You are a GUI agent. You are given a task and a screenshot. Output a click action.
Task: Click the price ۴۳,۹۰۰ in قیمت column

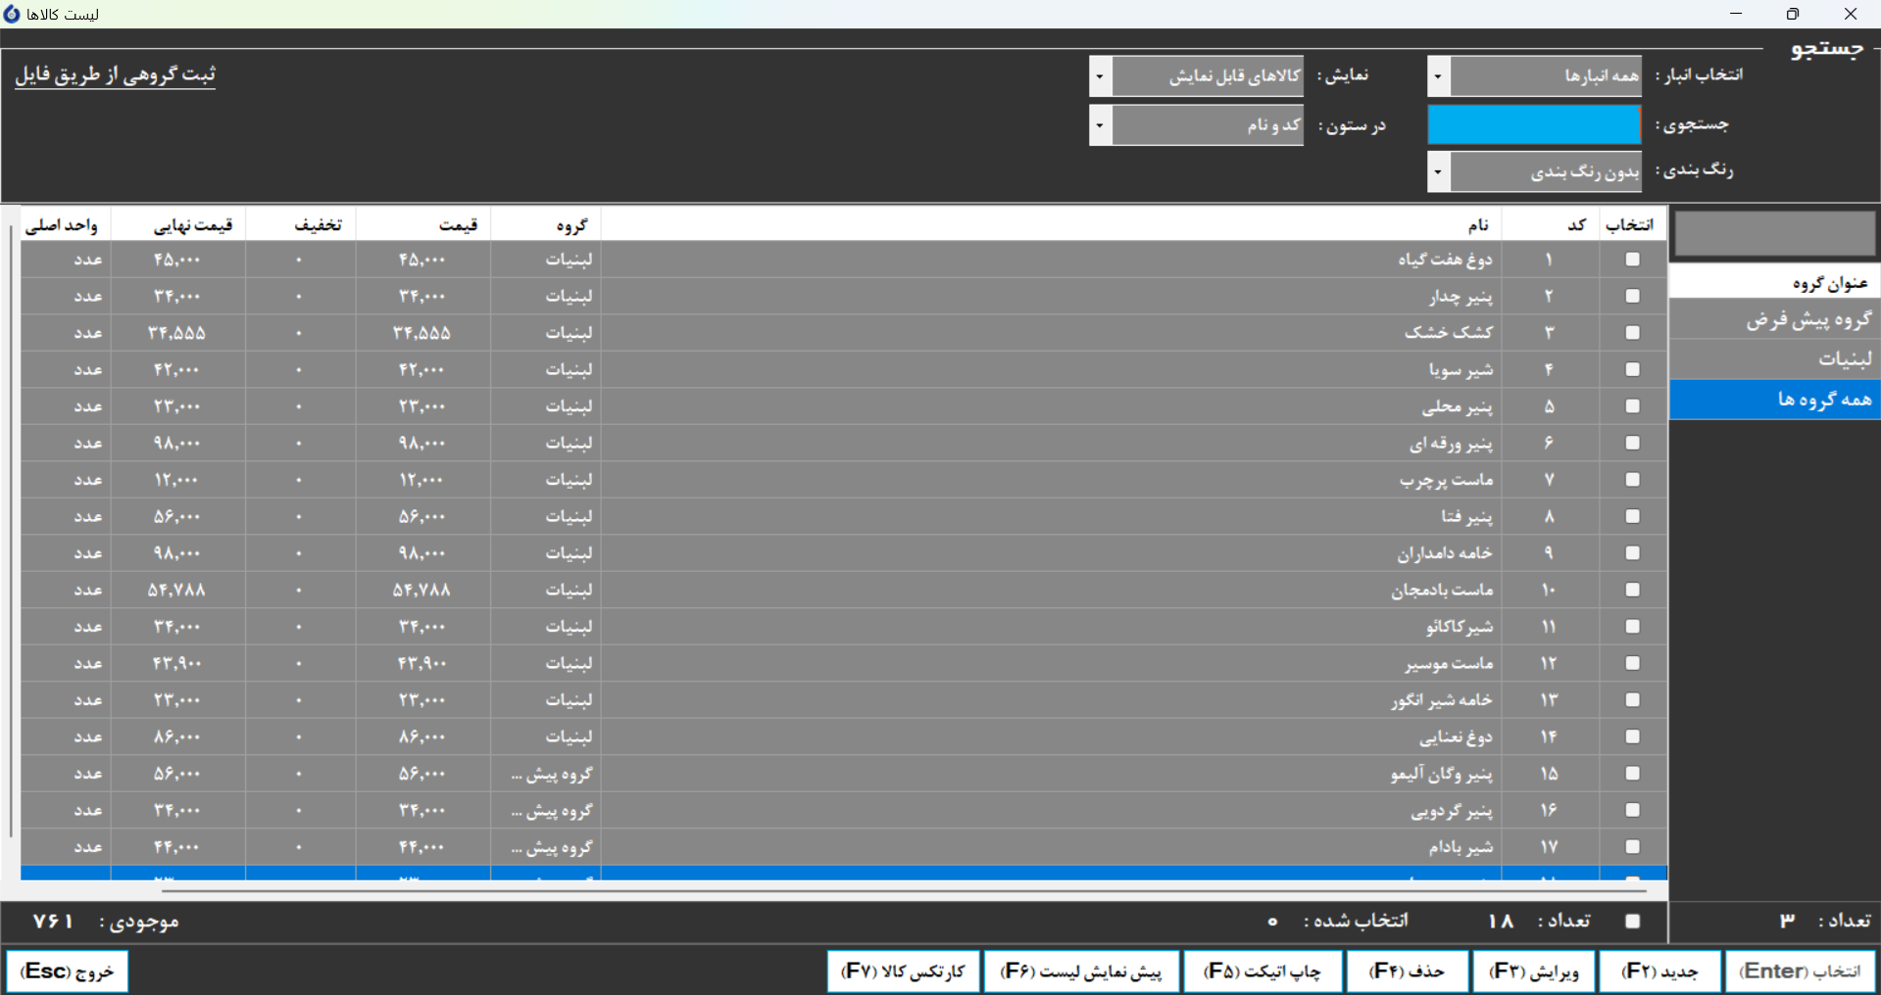tap(422, 663)
